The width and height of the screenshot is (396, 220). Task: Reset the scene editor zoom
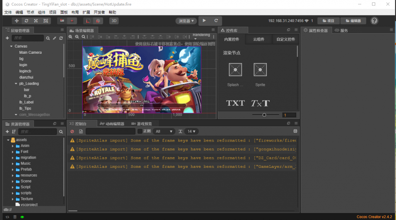pos(84,37)
